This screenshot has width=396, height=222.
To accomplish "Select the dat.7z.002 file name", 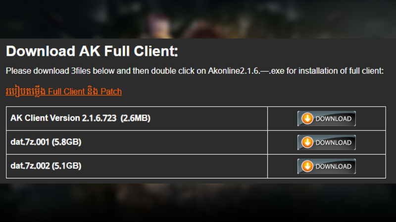I will [29, 166].
